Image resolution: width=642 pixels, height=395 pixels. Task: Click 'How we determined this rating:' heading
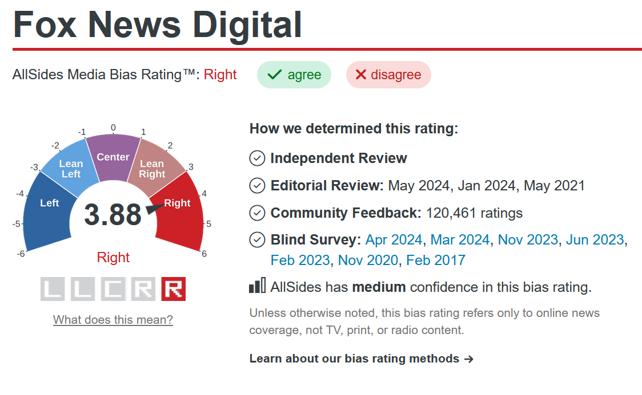click(x=354, y=129)
